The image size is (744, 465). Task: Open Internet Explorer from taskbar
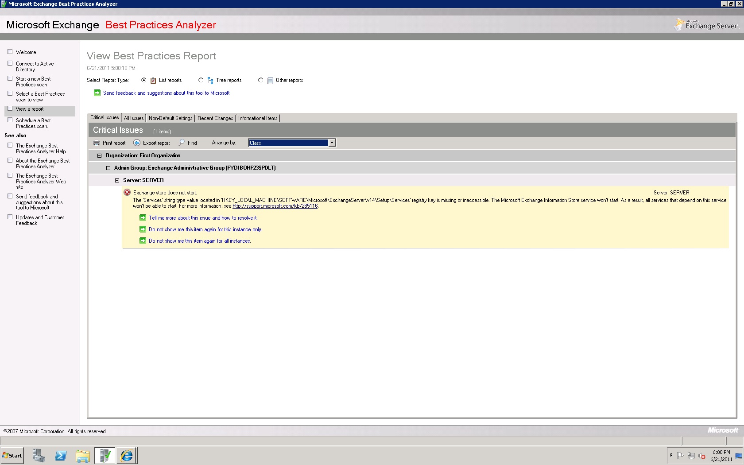click(127, 455)
